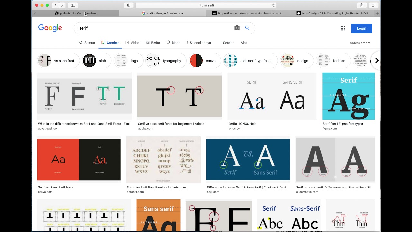Select 'typography' filter chip
The height and width of the screenshot is (232, 412).
click(166, 61)
